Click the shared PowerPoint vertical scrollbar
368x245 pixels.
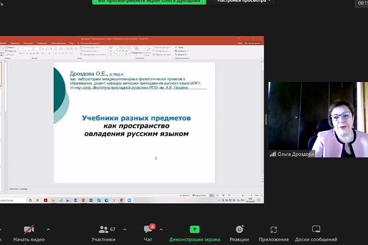coord(262,120)
